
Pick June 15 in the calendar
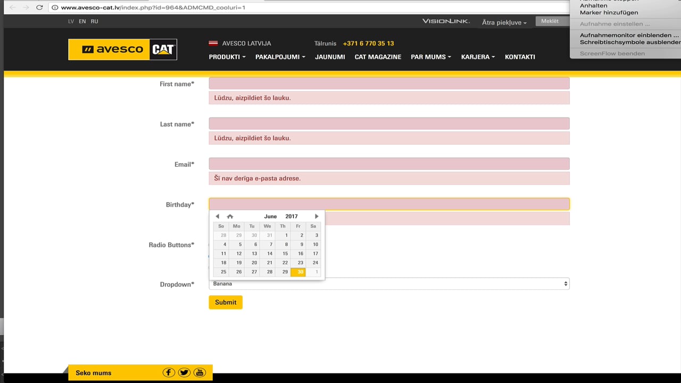283,254
